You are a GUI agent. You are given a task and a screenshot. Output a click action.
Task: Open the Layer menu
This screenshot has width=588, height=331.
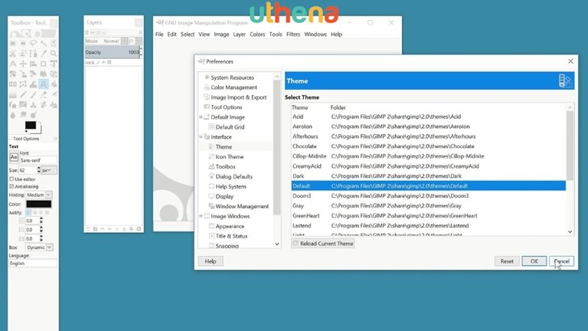(239, 34)
